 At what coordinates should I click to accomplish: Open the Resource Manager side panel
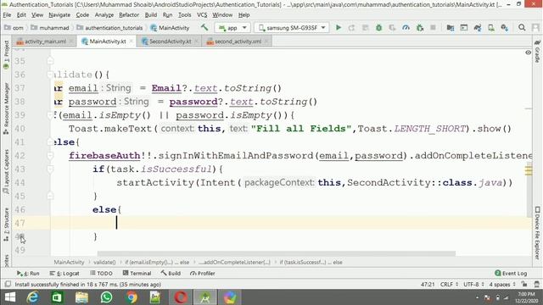click(x=6, y=108)
